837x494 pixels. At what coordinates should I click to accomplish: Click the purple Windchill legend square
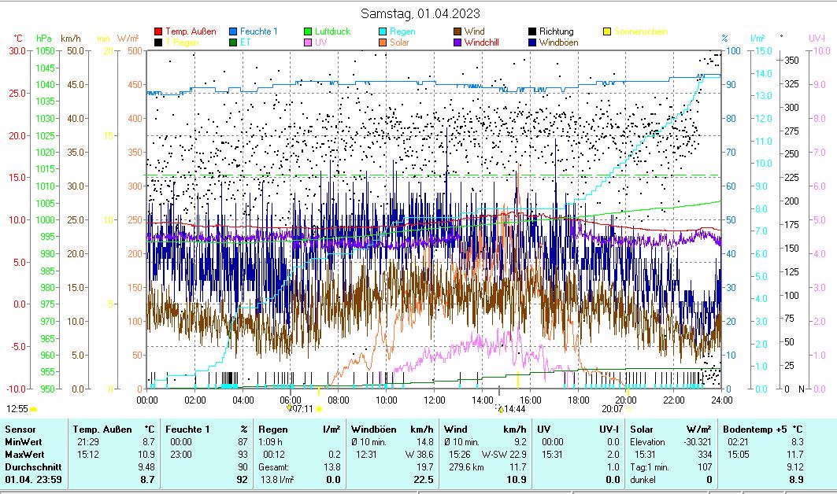[457, 42]
